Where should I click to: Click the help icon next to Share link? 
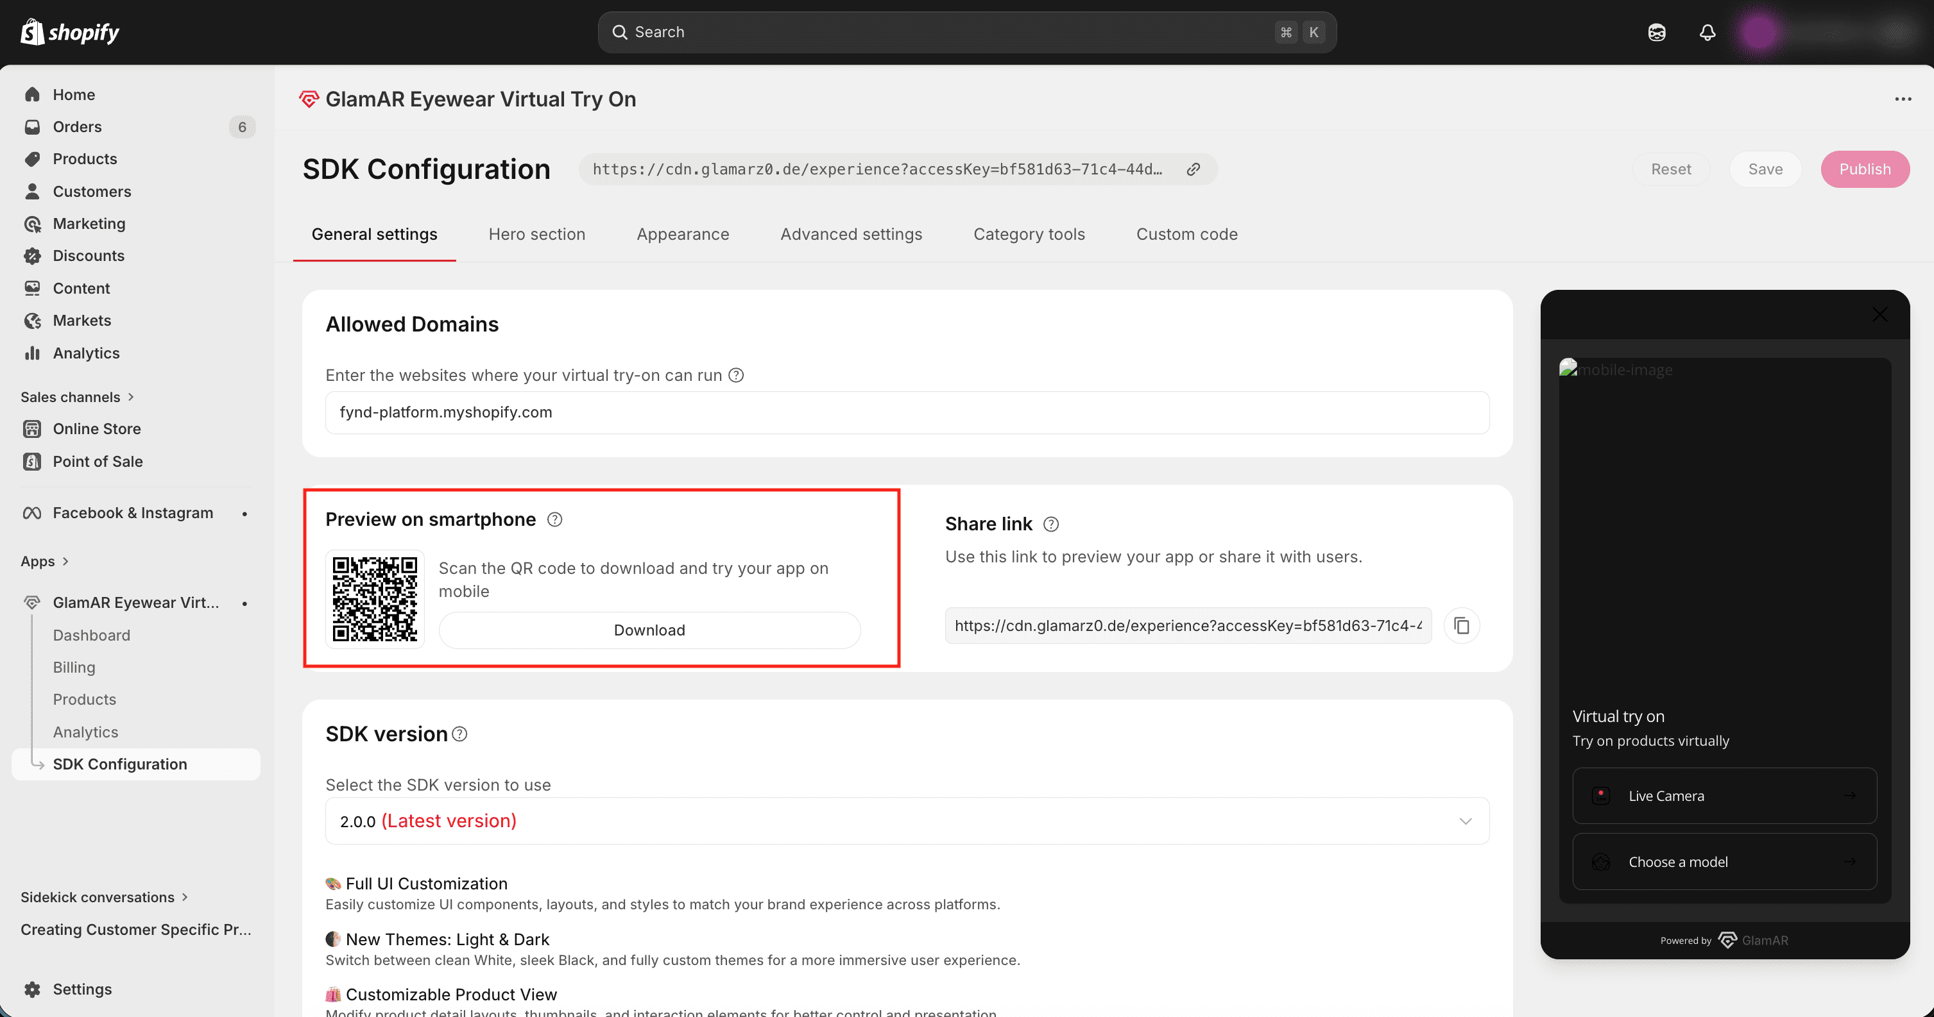1051,525
